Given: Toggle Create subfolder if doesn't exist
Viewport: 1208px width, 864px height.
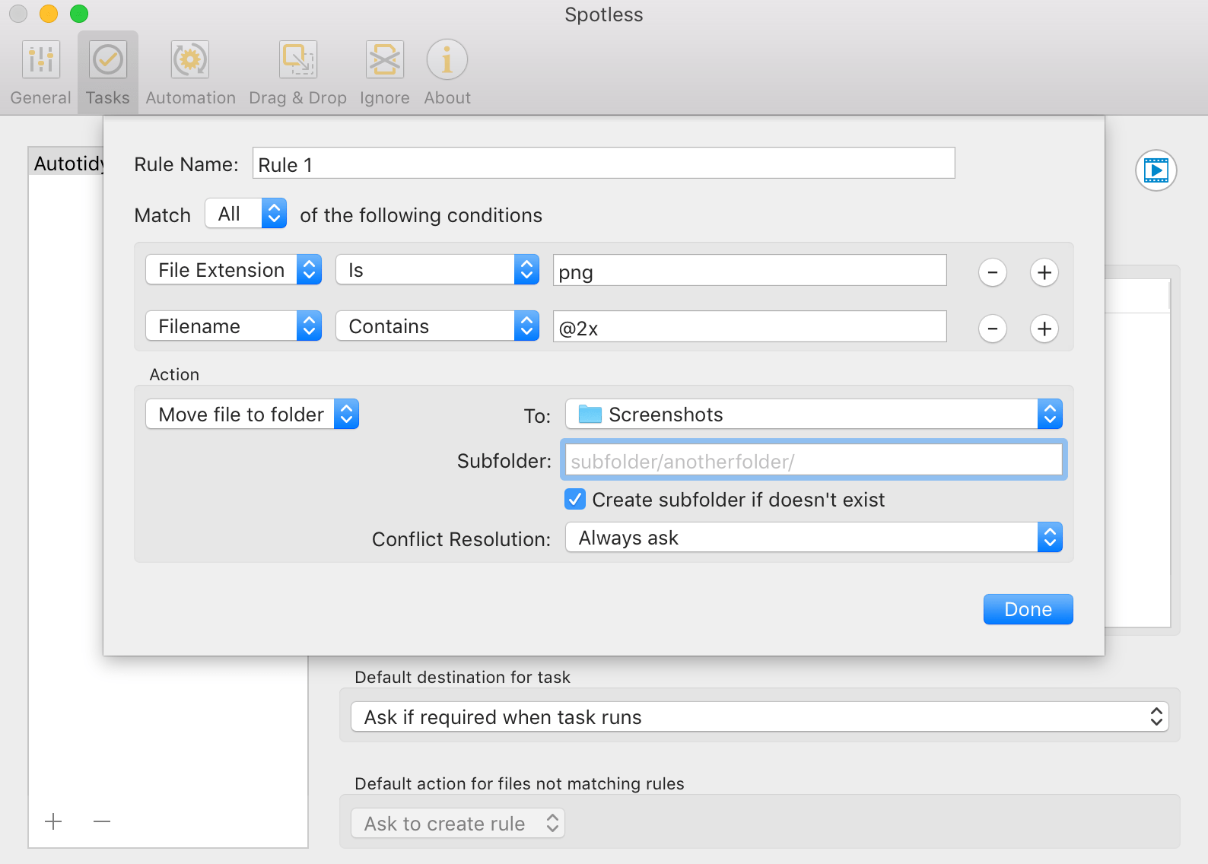Looking at the screenshot, I should point(575,500).
